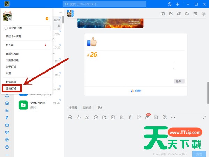
Task: Open DING lightning in left sidebar
Action: (x=7, y=118)
